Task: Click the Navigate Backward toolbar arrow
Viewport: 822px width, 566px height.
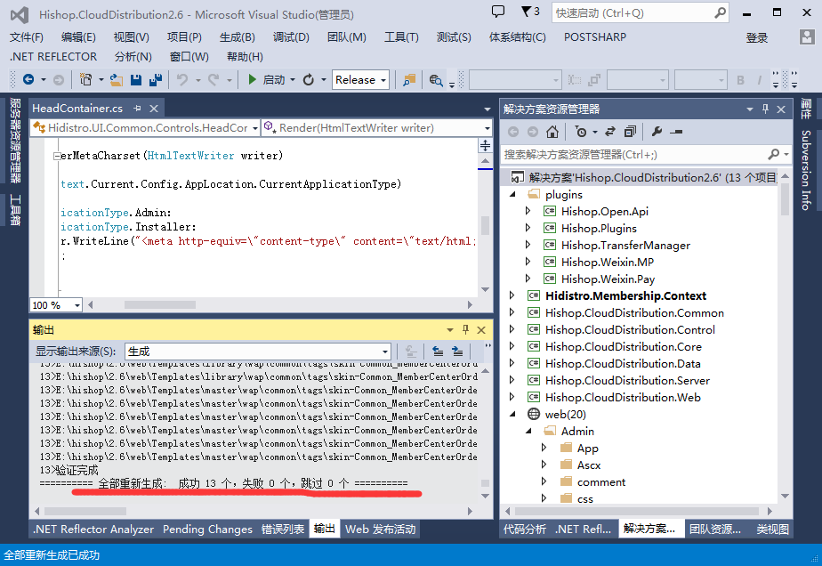Action: coord(28,80)
